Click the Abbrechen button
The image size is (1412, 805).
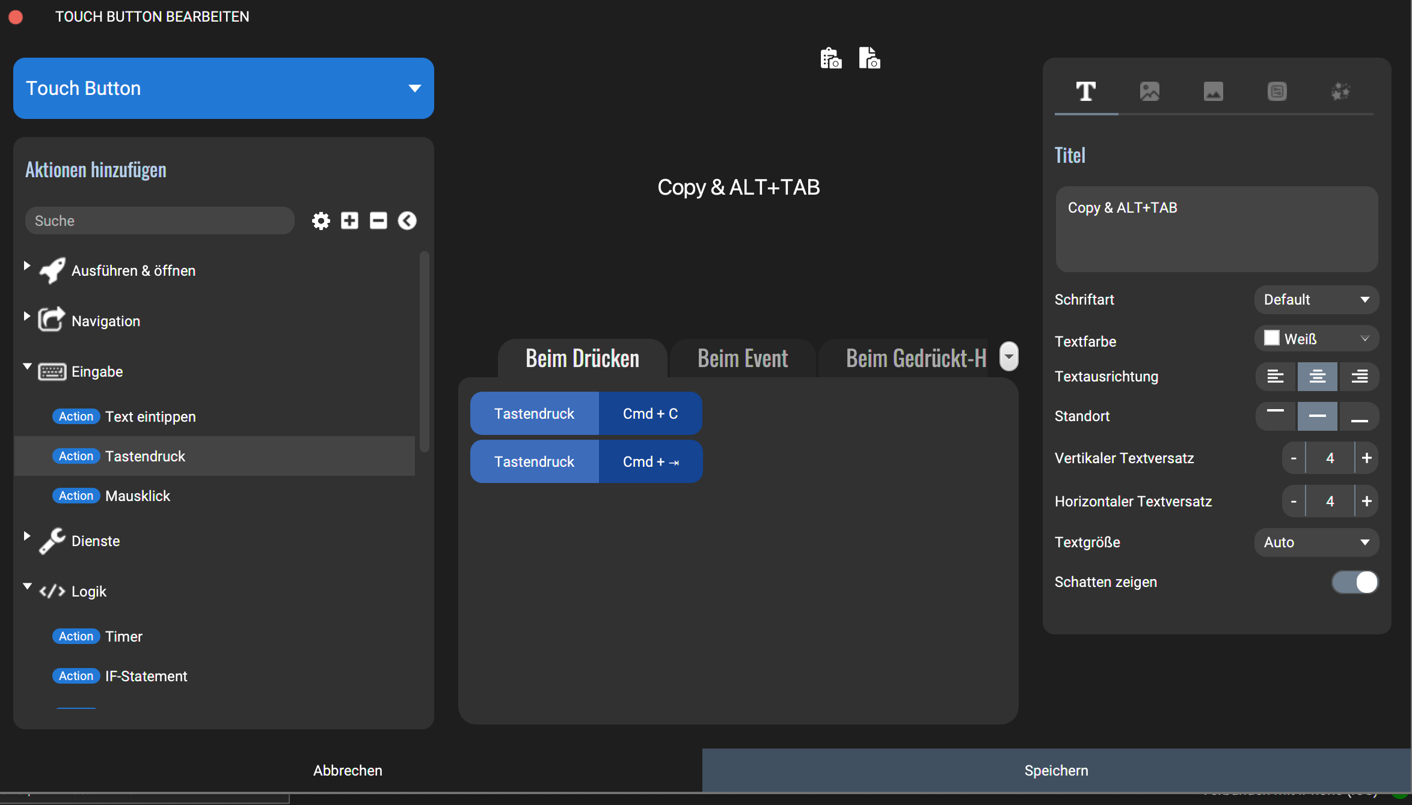(348, 770)
